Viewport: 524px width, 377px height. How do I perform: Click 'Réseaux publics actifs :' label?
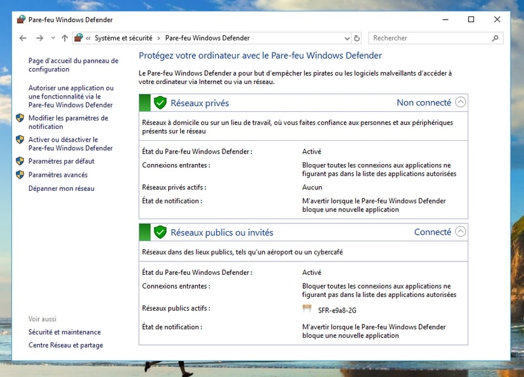[176, 309]
